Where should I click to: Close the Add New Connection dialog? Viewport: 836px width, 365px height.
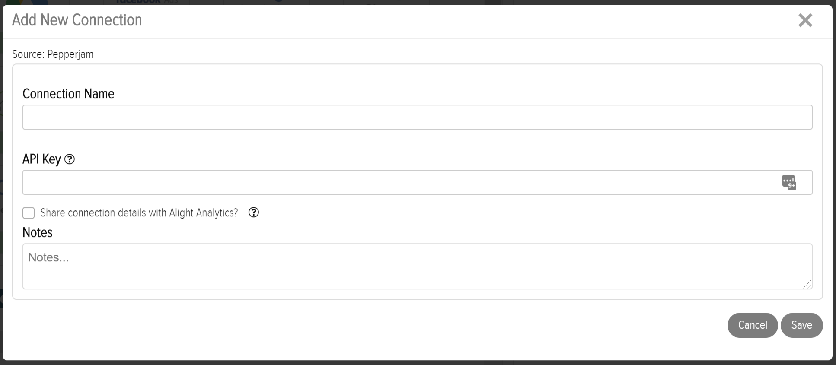click(x=805, y=20)
